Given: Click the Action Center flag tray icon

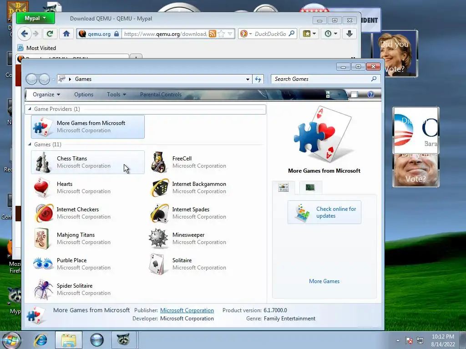Looking at the screenshot, I should click(x=409, y=340).
